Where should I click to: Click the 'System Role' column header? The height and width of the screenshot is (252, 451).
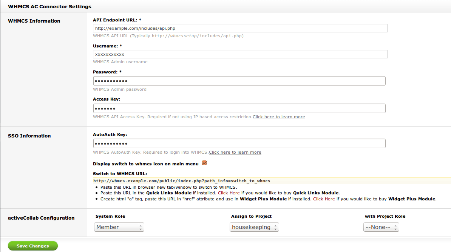pyautogui.click(x=110, y=216)
